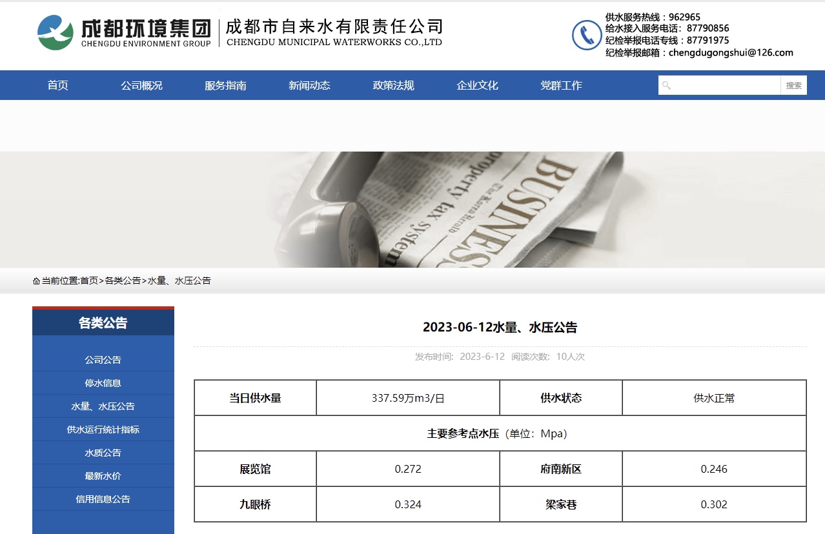Click the 供水状态 table header cell
This screenshot has height=534, width=825.
point(561,398)
